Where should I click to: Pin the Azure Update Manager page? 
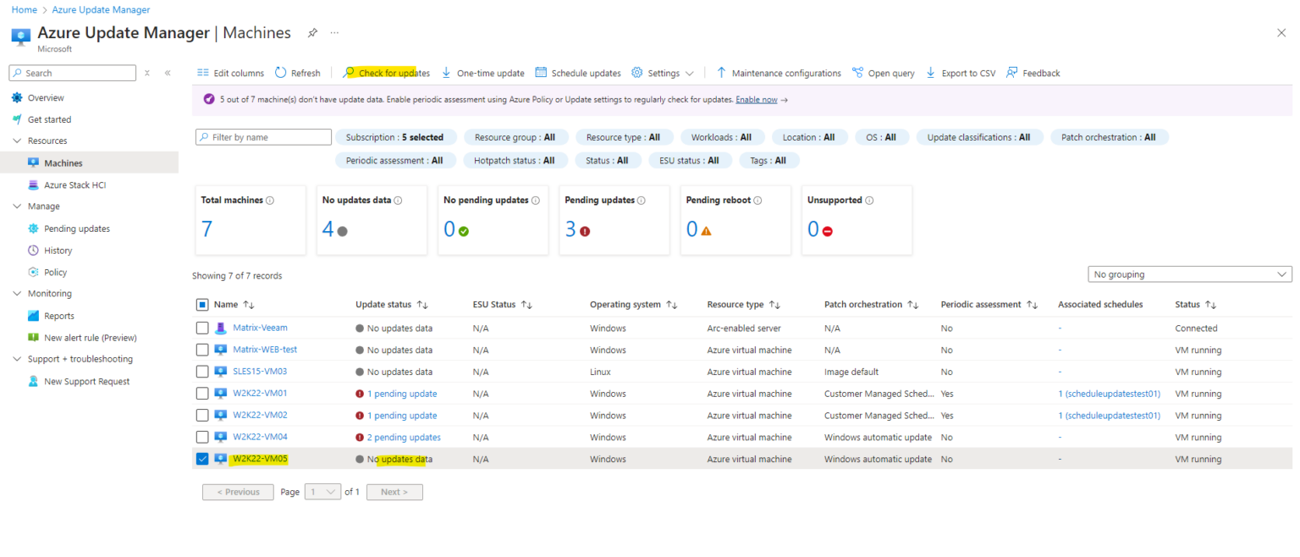[x=312, y=32]
